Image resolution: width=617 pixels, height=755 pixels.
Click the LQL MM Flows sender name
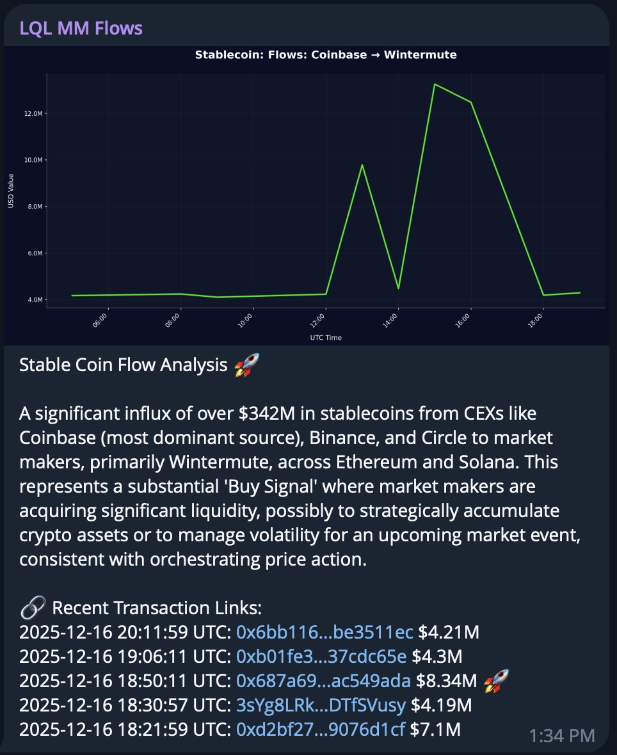tap(81, 28)
